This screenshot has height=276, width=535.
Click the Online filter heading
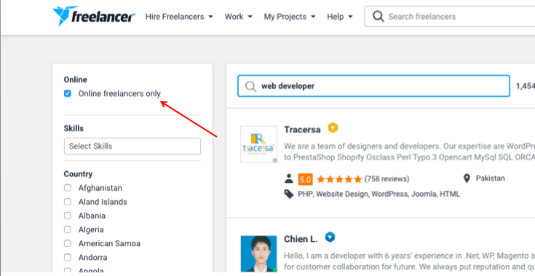pos(76,79)
